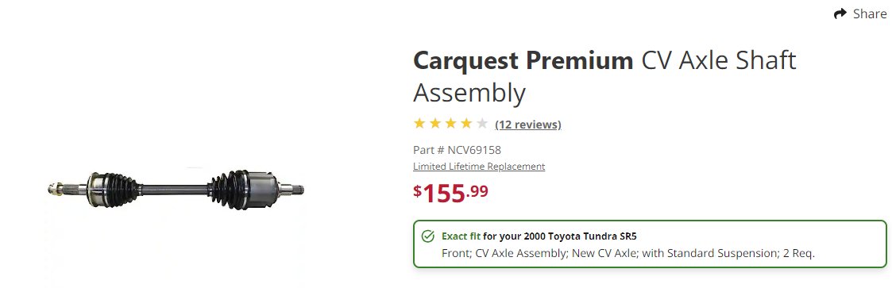The width and height of the screenshot is (892, 288).
Task: Open Limited Lifetime Replacement warranty link
Action: coord(479,167)
